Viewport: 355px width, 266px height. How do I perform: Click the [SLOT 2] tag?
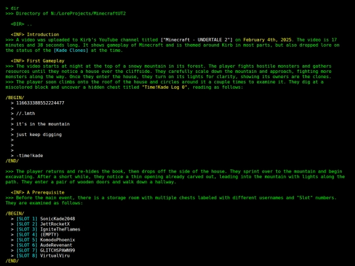[x=27, y=224]
